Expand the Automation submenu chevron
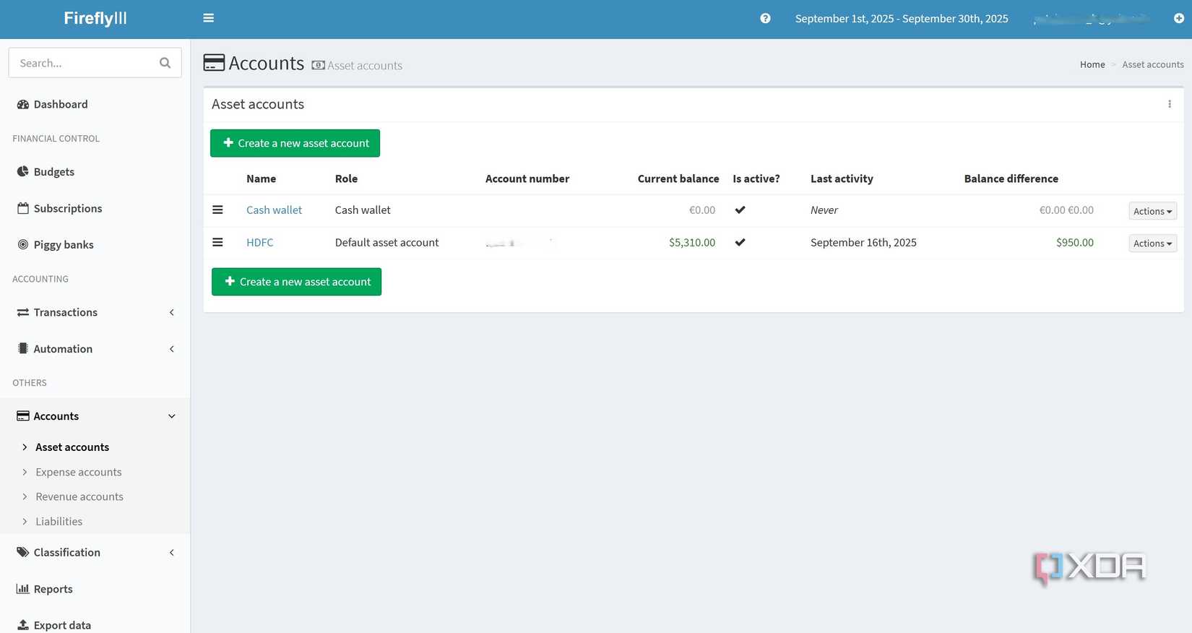The width and height of the screenshot is (1192, 633). [172, 349]
